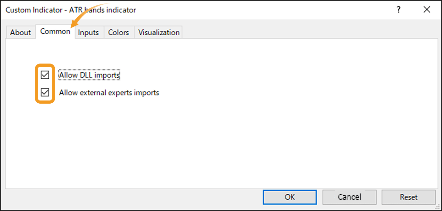Open the About tab
Viewport: 442px width, 211px height.
[20, 33]
